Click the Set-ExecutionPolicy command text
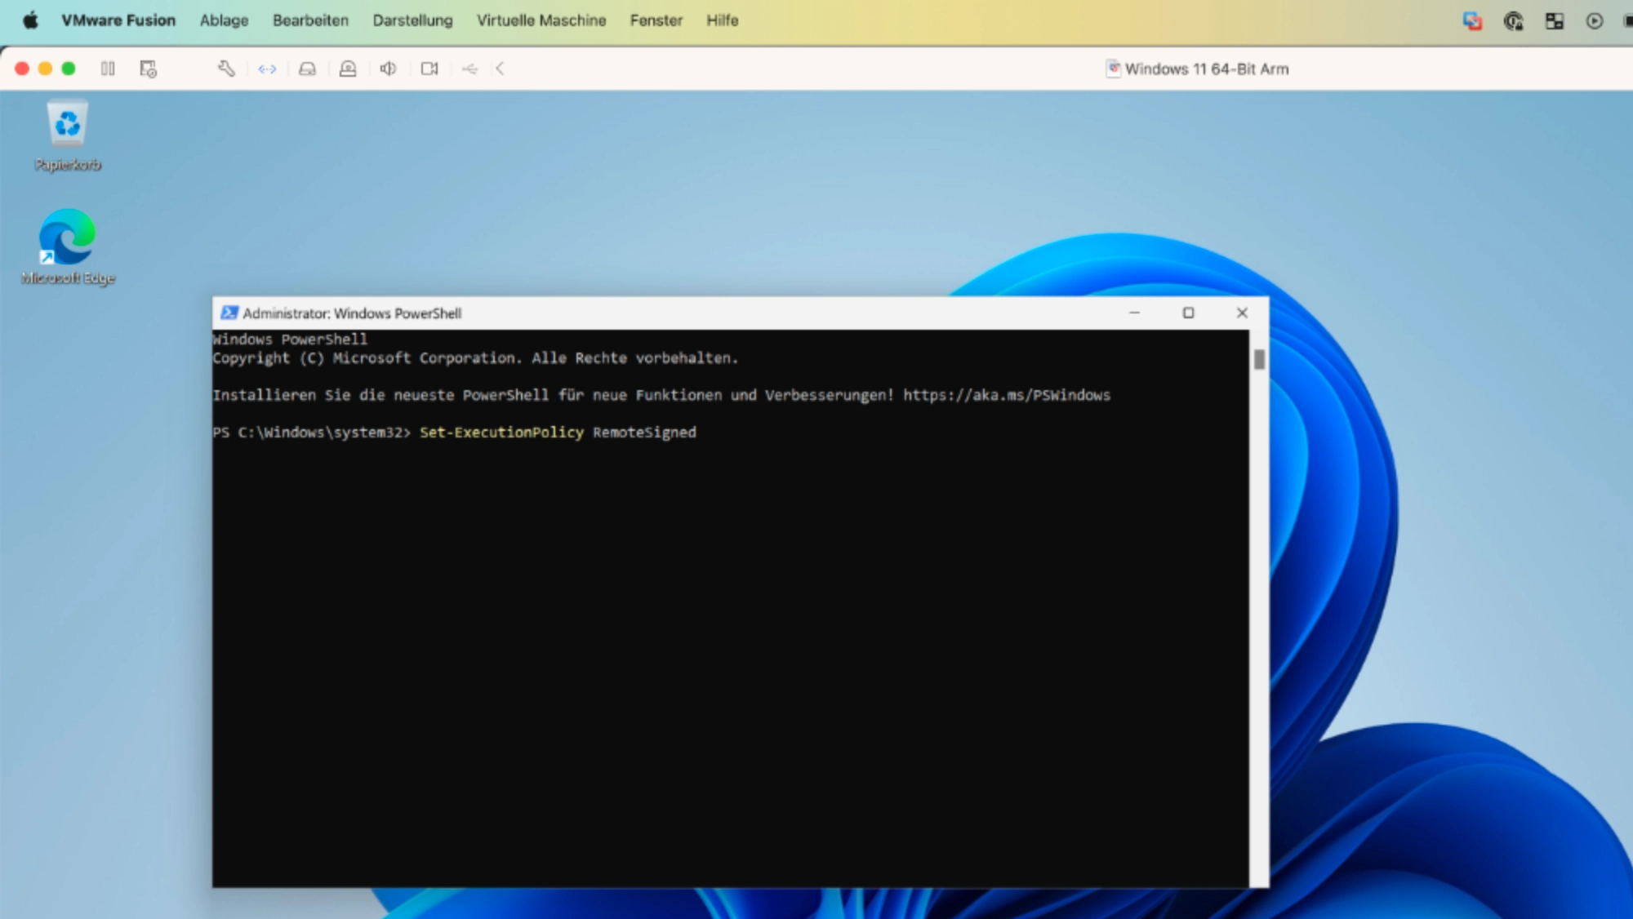 (501, 433)
